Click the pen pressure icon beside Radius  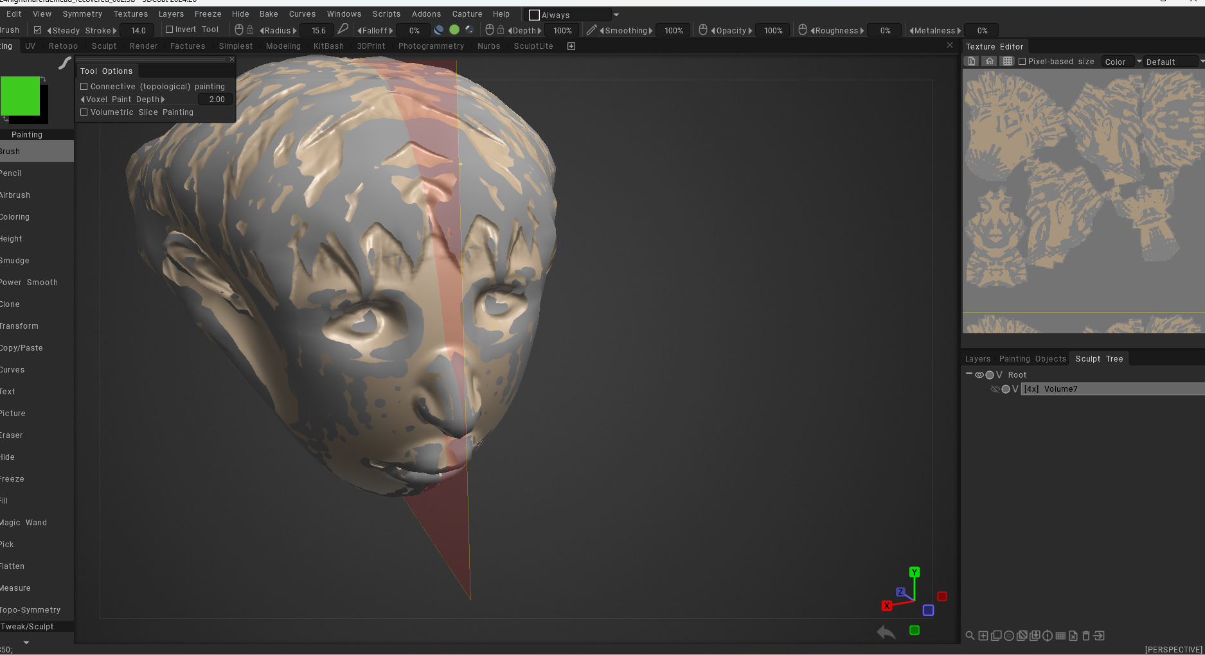343,30
